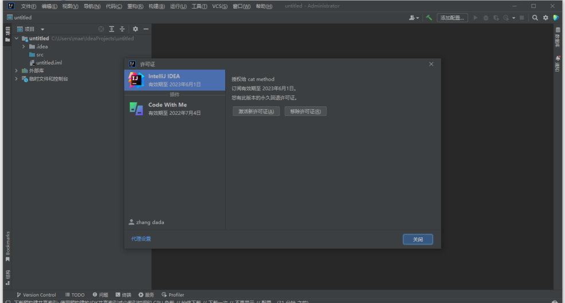Click the JetBrains Toolbox colorful icon
Viewport: 565px width, 303px height.
pyautogui.click(x=556, y=18)
